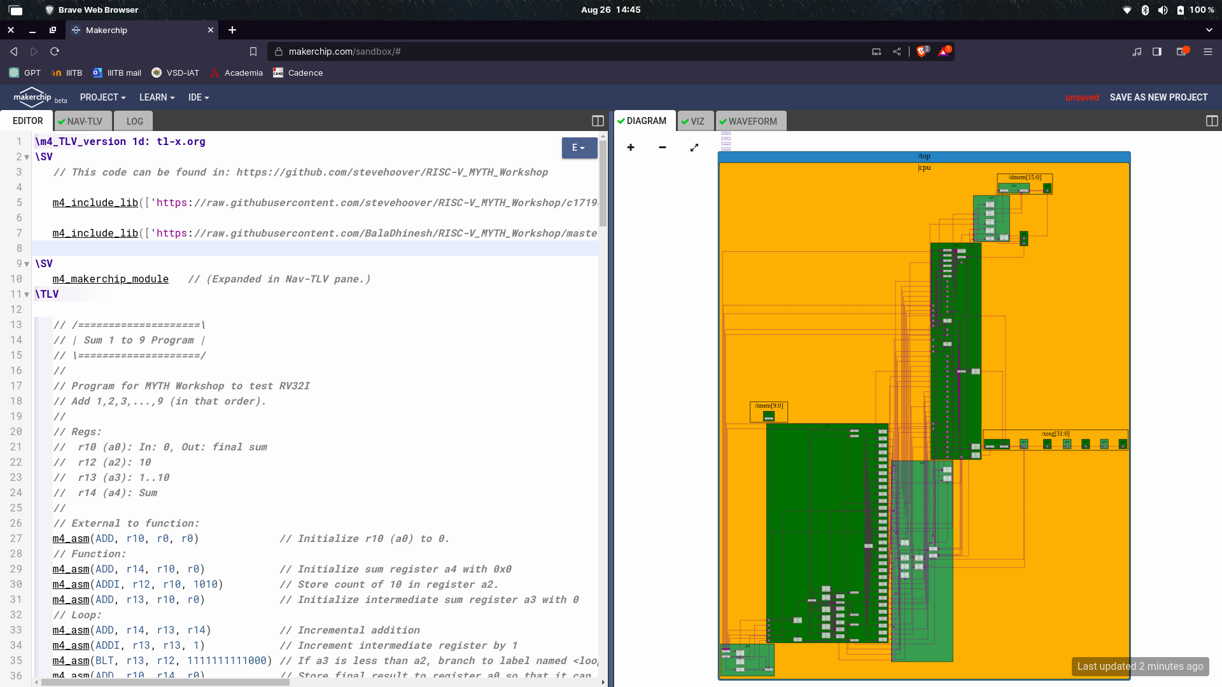This screenshot has width=1222, height=687.
Task: Toggle the editor split-pane view
Action: [598, 120]
